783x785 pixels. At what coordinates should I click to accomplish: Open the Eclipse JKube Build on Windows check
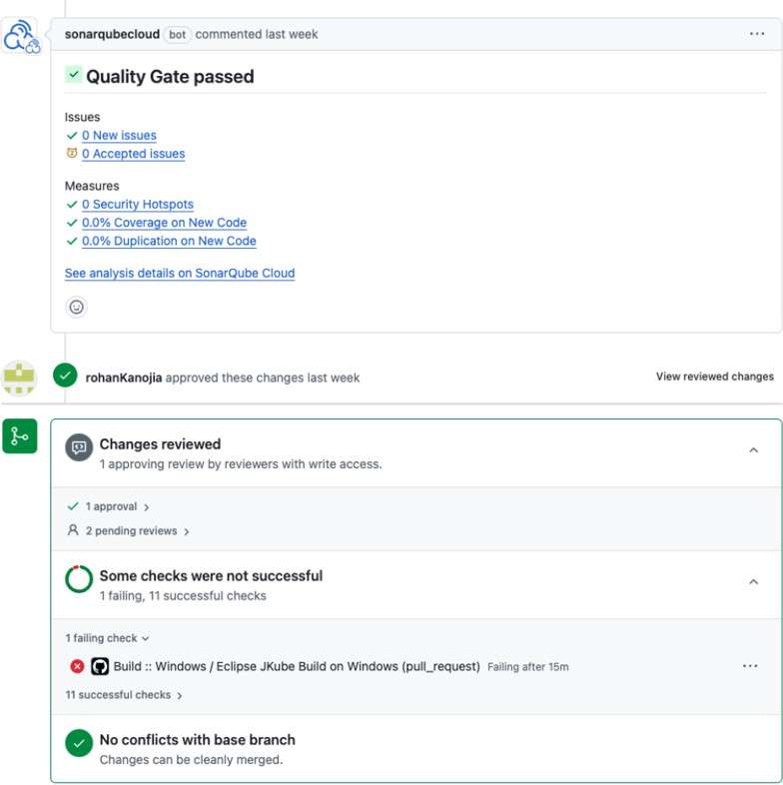297,666
